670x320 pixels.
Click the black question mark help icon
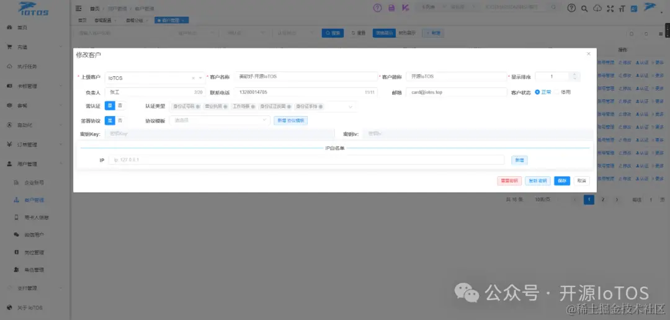(571, 8)
